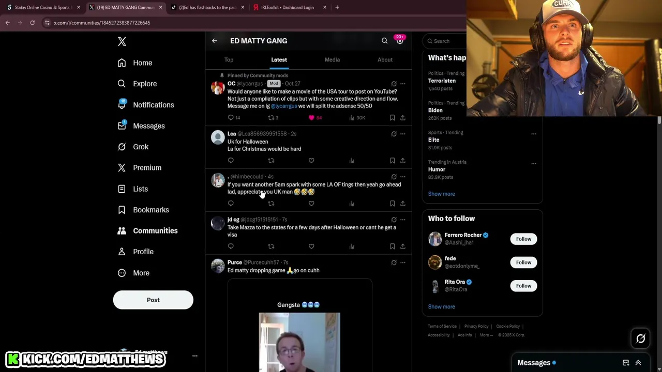Open Explore in the X sidebar
Image resolution: width=662 pixels, height=372 pixels.
[x=137, y=84]
